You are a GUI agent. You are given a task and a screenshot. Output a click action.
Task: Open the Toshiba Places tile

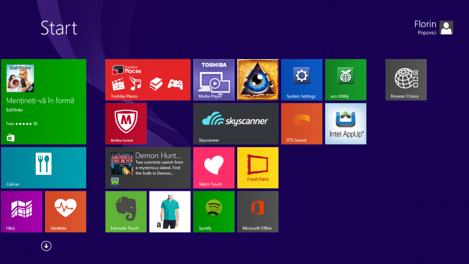[148, 79]
